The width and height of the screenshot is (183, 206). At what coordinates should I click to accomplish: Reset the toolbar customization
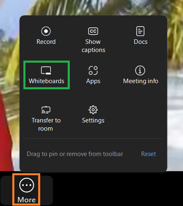pos(149,154)
